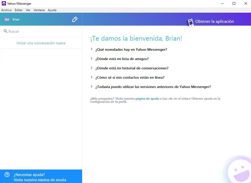Viewport: 251px width, 183px height.
Task: Click the ¿Dónde está mi lista de amigos? text
Action: tap(122, 59)
